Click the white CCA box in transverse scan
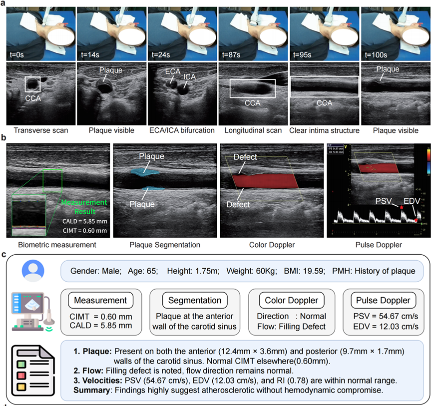This screenshot has height=406, width=432. (x=33, y=83)
